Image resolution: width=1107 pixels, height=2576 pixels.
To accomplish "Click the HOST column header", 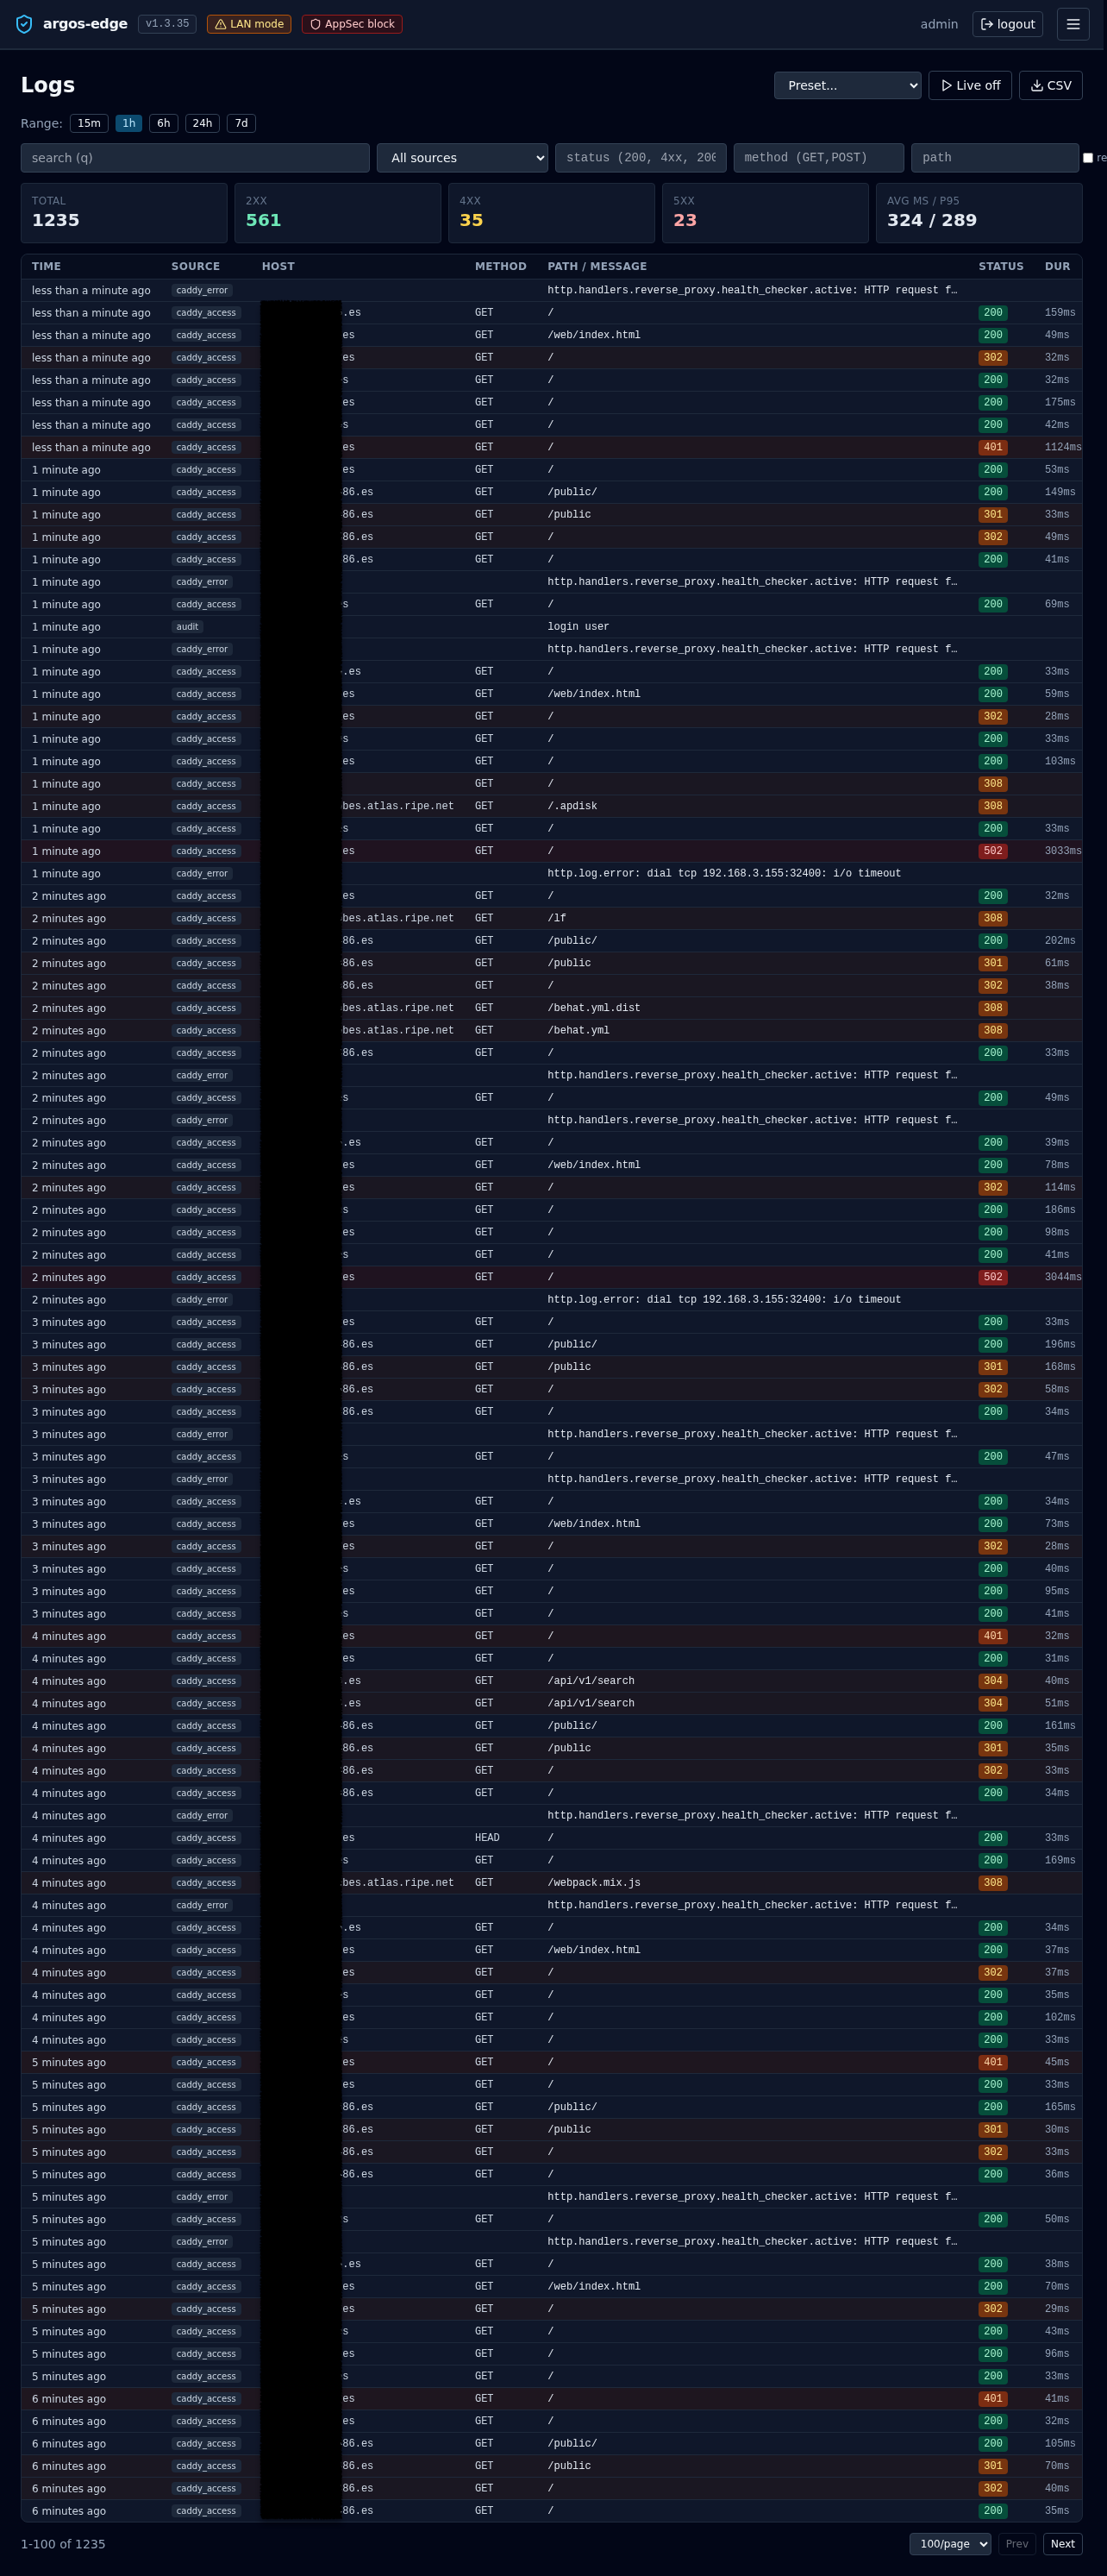I will (x=278, y=266).
